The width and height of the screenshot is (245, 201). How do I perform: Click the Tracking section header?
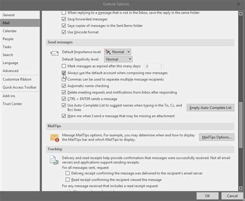coord(140,149)
